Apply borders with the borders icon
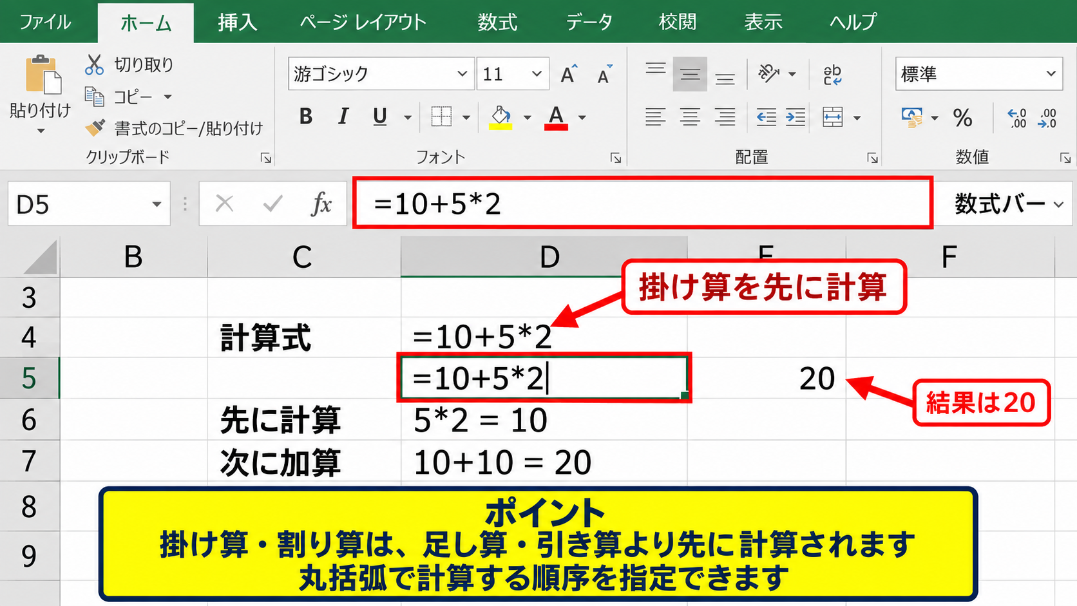Image resolution: width=1077 pixels, height=606 pixels. (x=441, y=117)
